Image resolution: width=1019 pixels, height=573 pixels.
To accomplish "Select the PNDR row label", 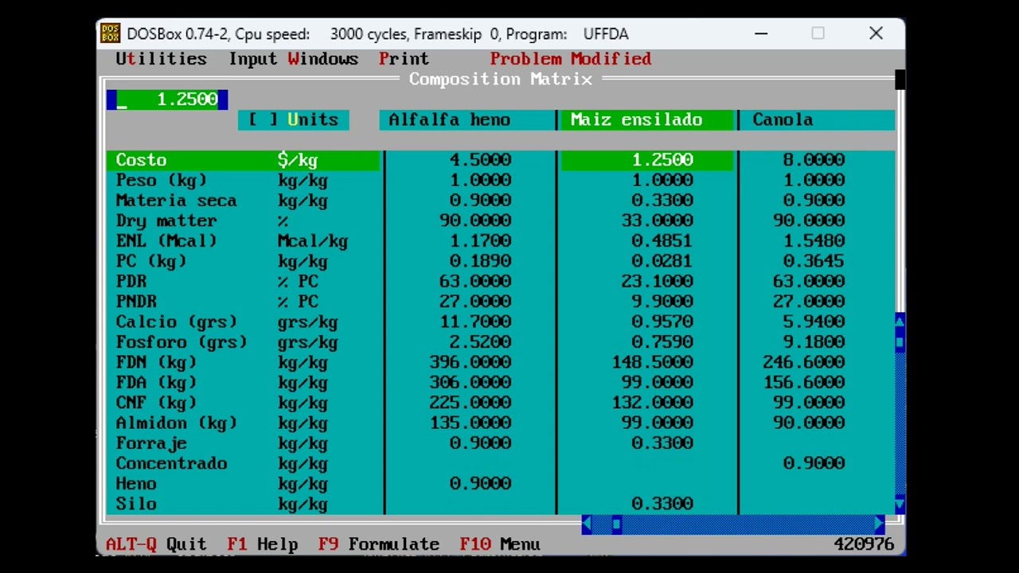I will pos(136,302).
